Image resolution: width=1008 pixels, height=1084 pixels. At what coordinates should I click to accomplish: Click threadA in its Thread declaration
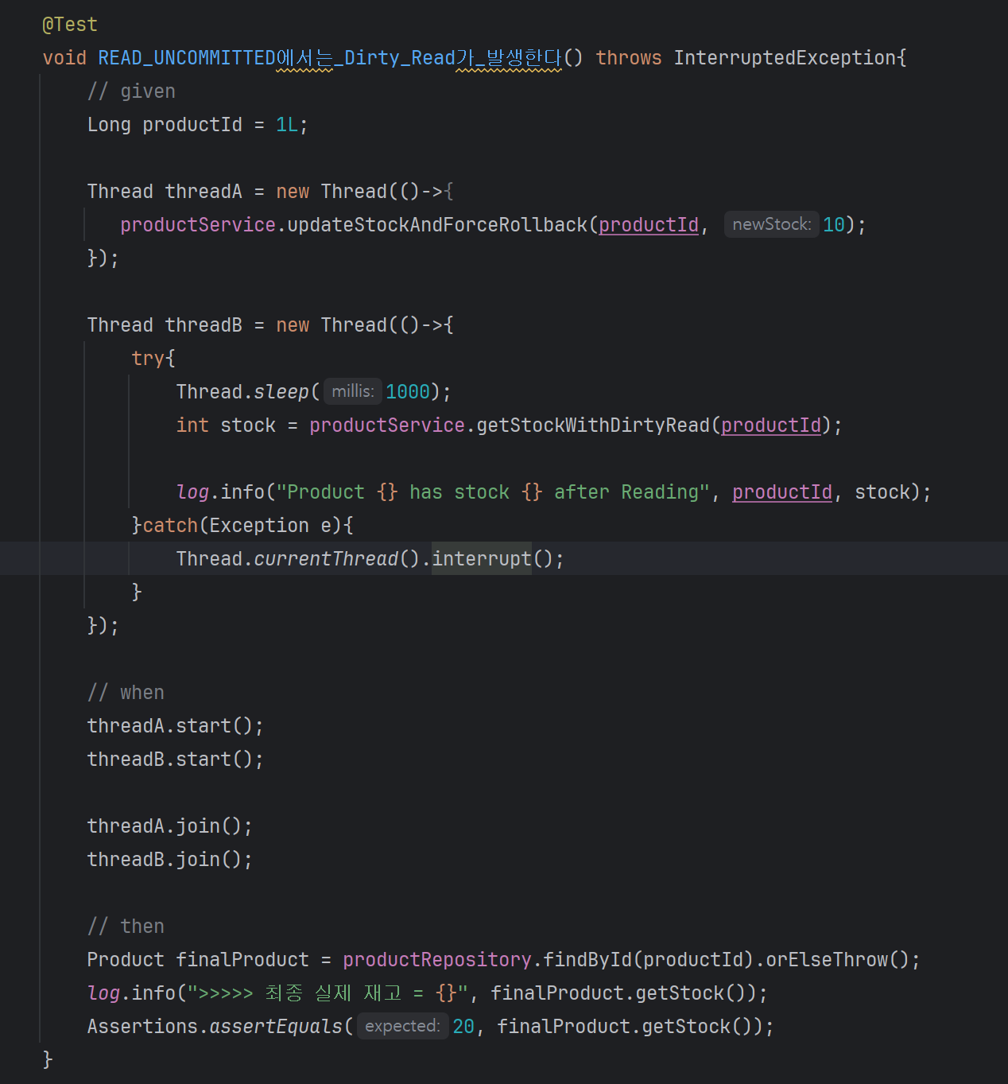(x=204, y=192)
